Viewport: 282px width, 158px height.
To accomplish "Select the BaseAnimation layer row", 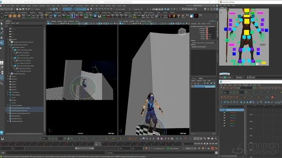I will [203, 86].
